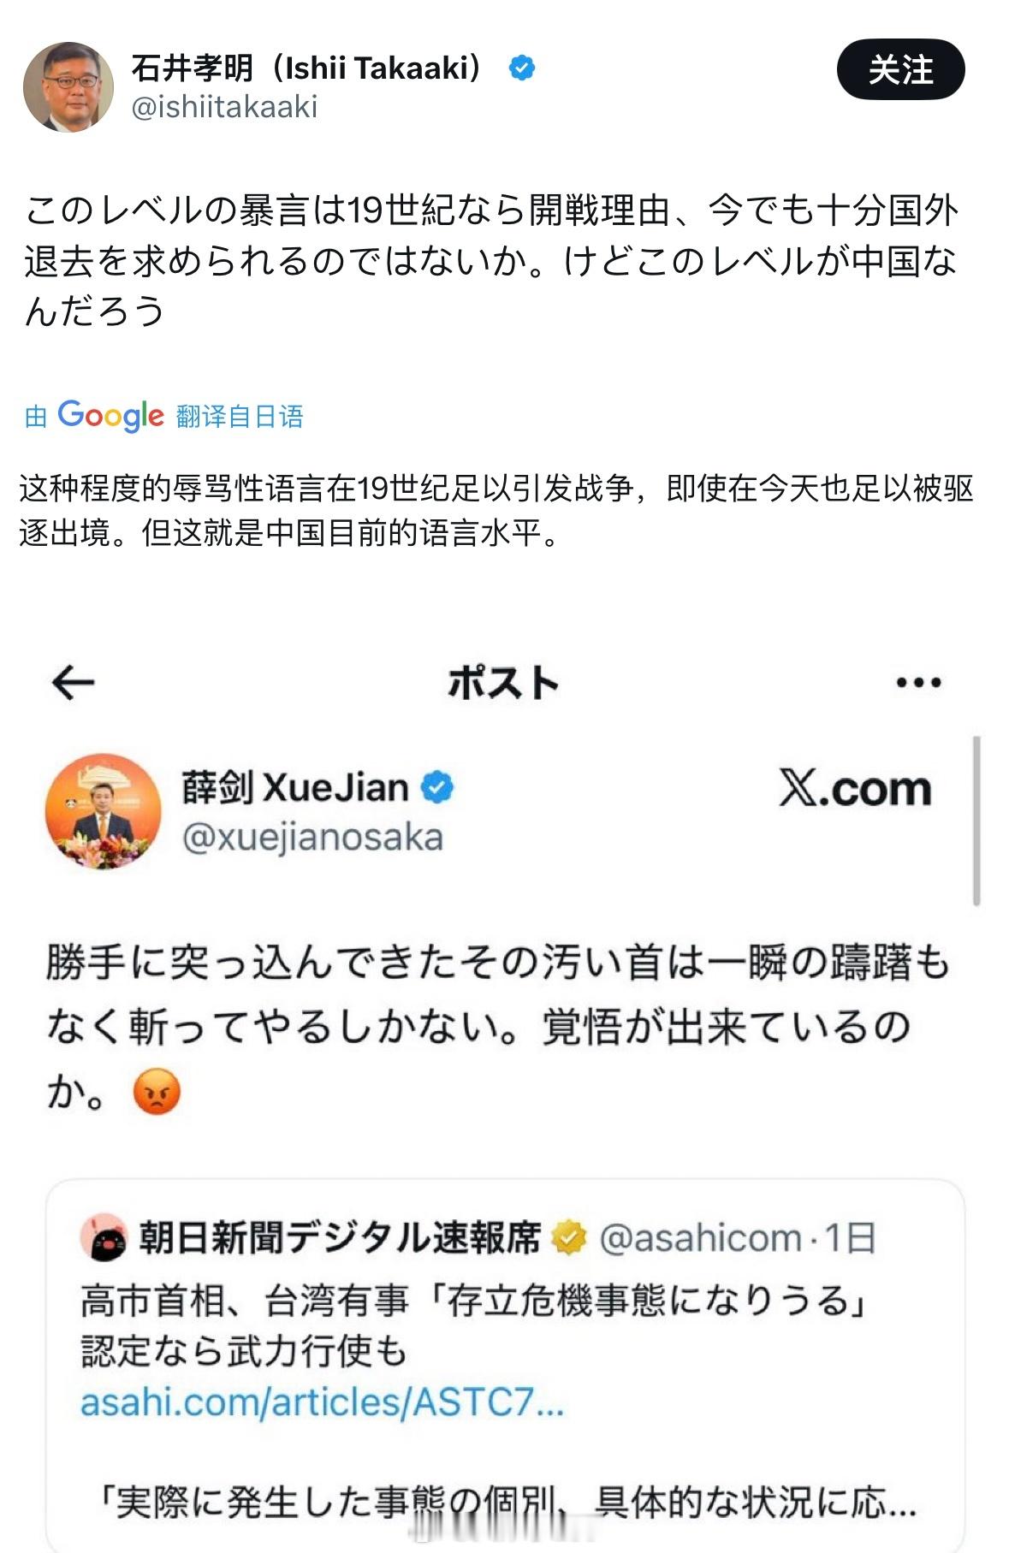The image size is (1009, 1553).
Task: Follow the account with the 关注 button
Action: [x=900, y=69]
